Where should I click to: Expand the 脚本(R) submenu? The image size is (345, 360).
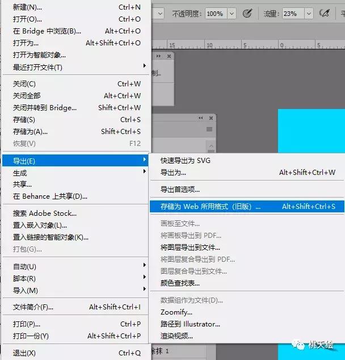pos(75,278)
